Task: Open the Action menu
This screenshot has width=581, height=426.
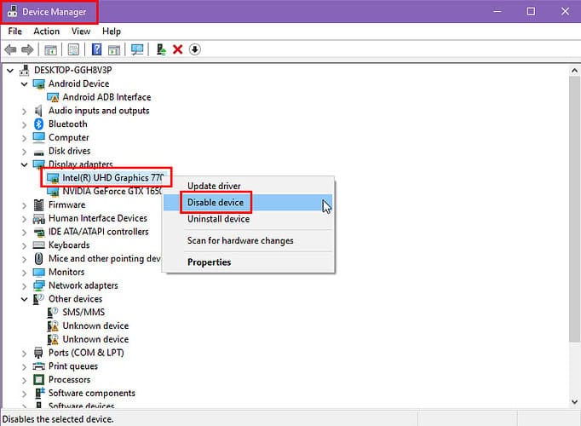Action: coord(46,32)
